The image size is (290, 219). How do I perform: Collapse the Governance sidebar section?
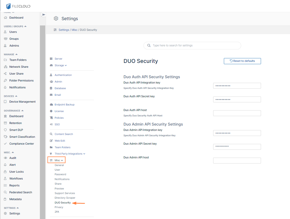point(22,111)
